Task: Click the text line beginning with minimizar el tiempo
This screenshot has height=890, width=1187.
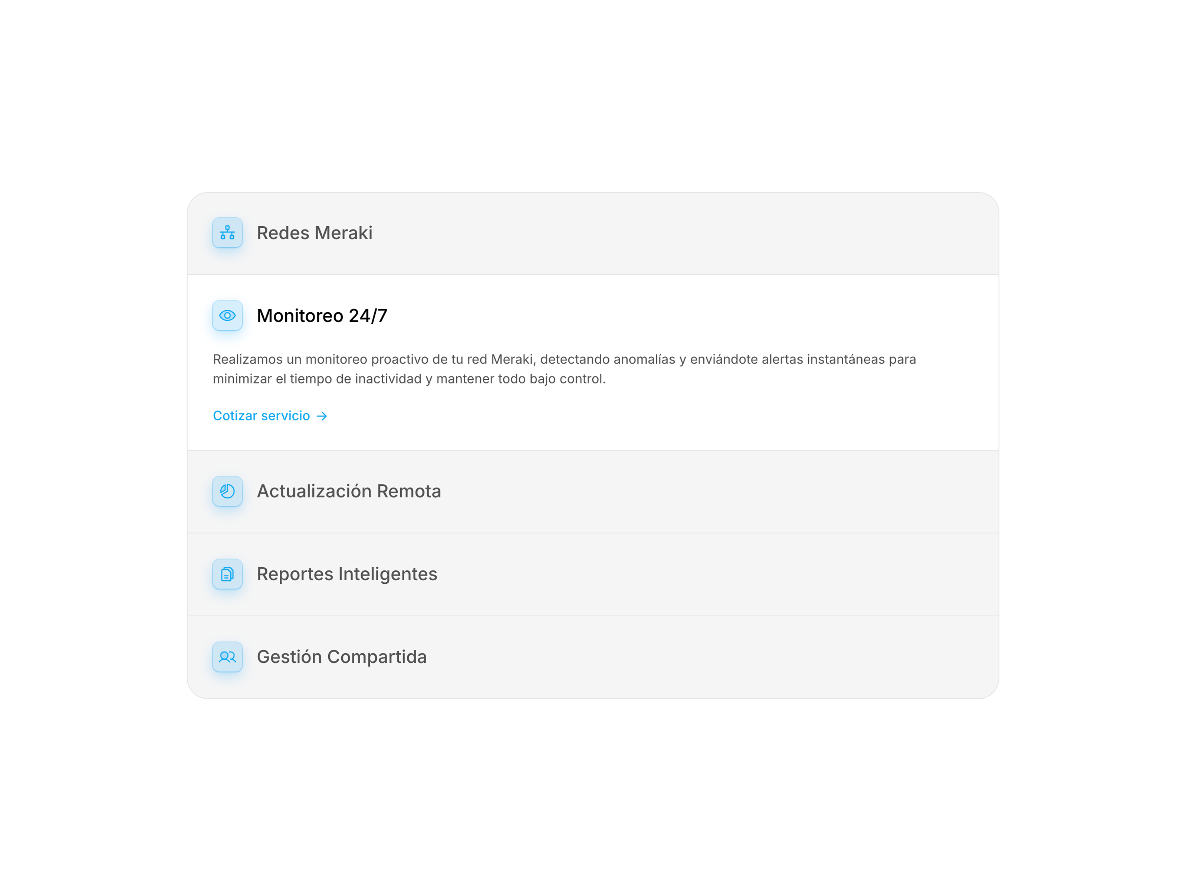Action: coord(409,379)
